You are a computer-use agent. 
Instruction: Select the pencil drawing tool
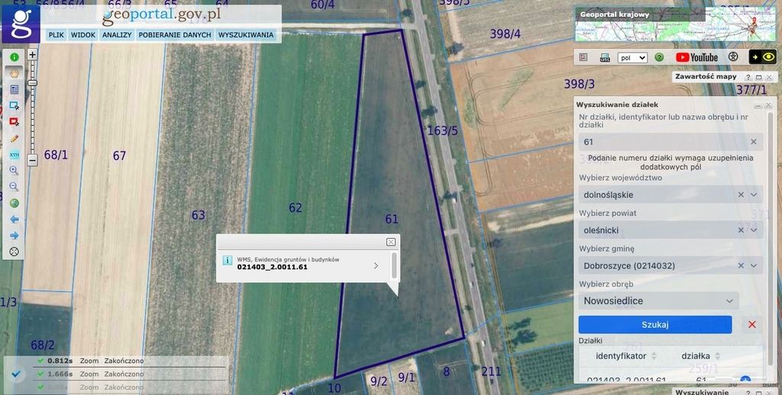[15, 139]
